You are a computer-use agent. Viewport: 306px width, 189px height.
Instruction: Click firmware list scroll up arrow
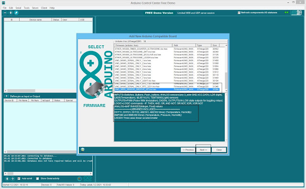click(226, 45)
